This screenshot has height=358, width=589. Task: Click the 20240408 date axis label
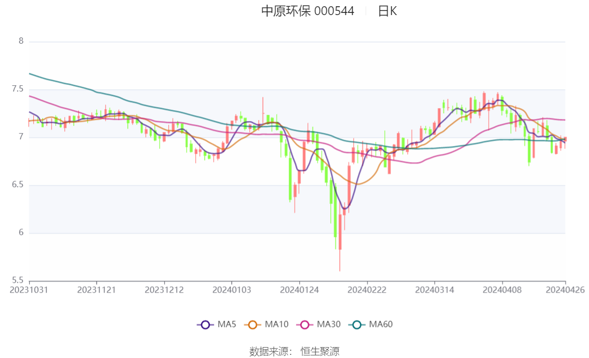click(502, 290)
